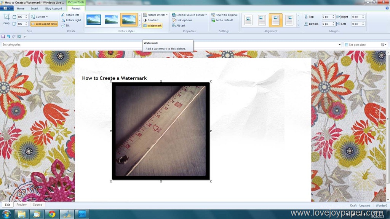This screenshot has width=390, height=219.
Task: Select the Crop tool
Action: coord(6,20)
